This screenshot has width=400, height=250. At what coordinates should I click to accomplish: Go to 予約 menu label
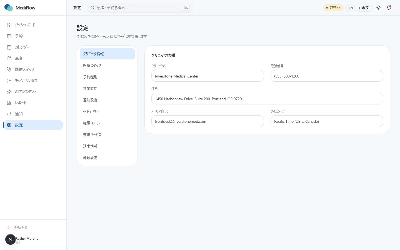coord(19,36)
